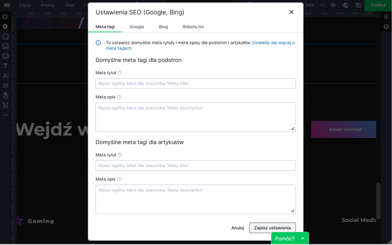Click the green Publikuj button
Screen dimensions: 392x245
[x=378, y=5]
